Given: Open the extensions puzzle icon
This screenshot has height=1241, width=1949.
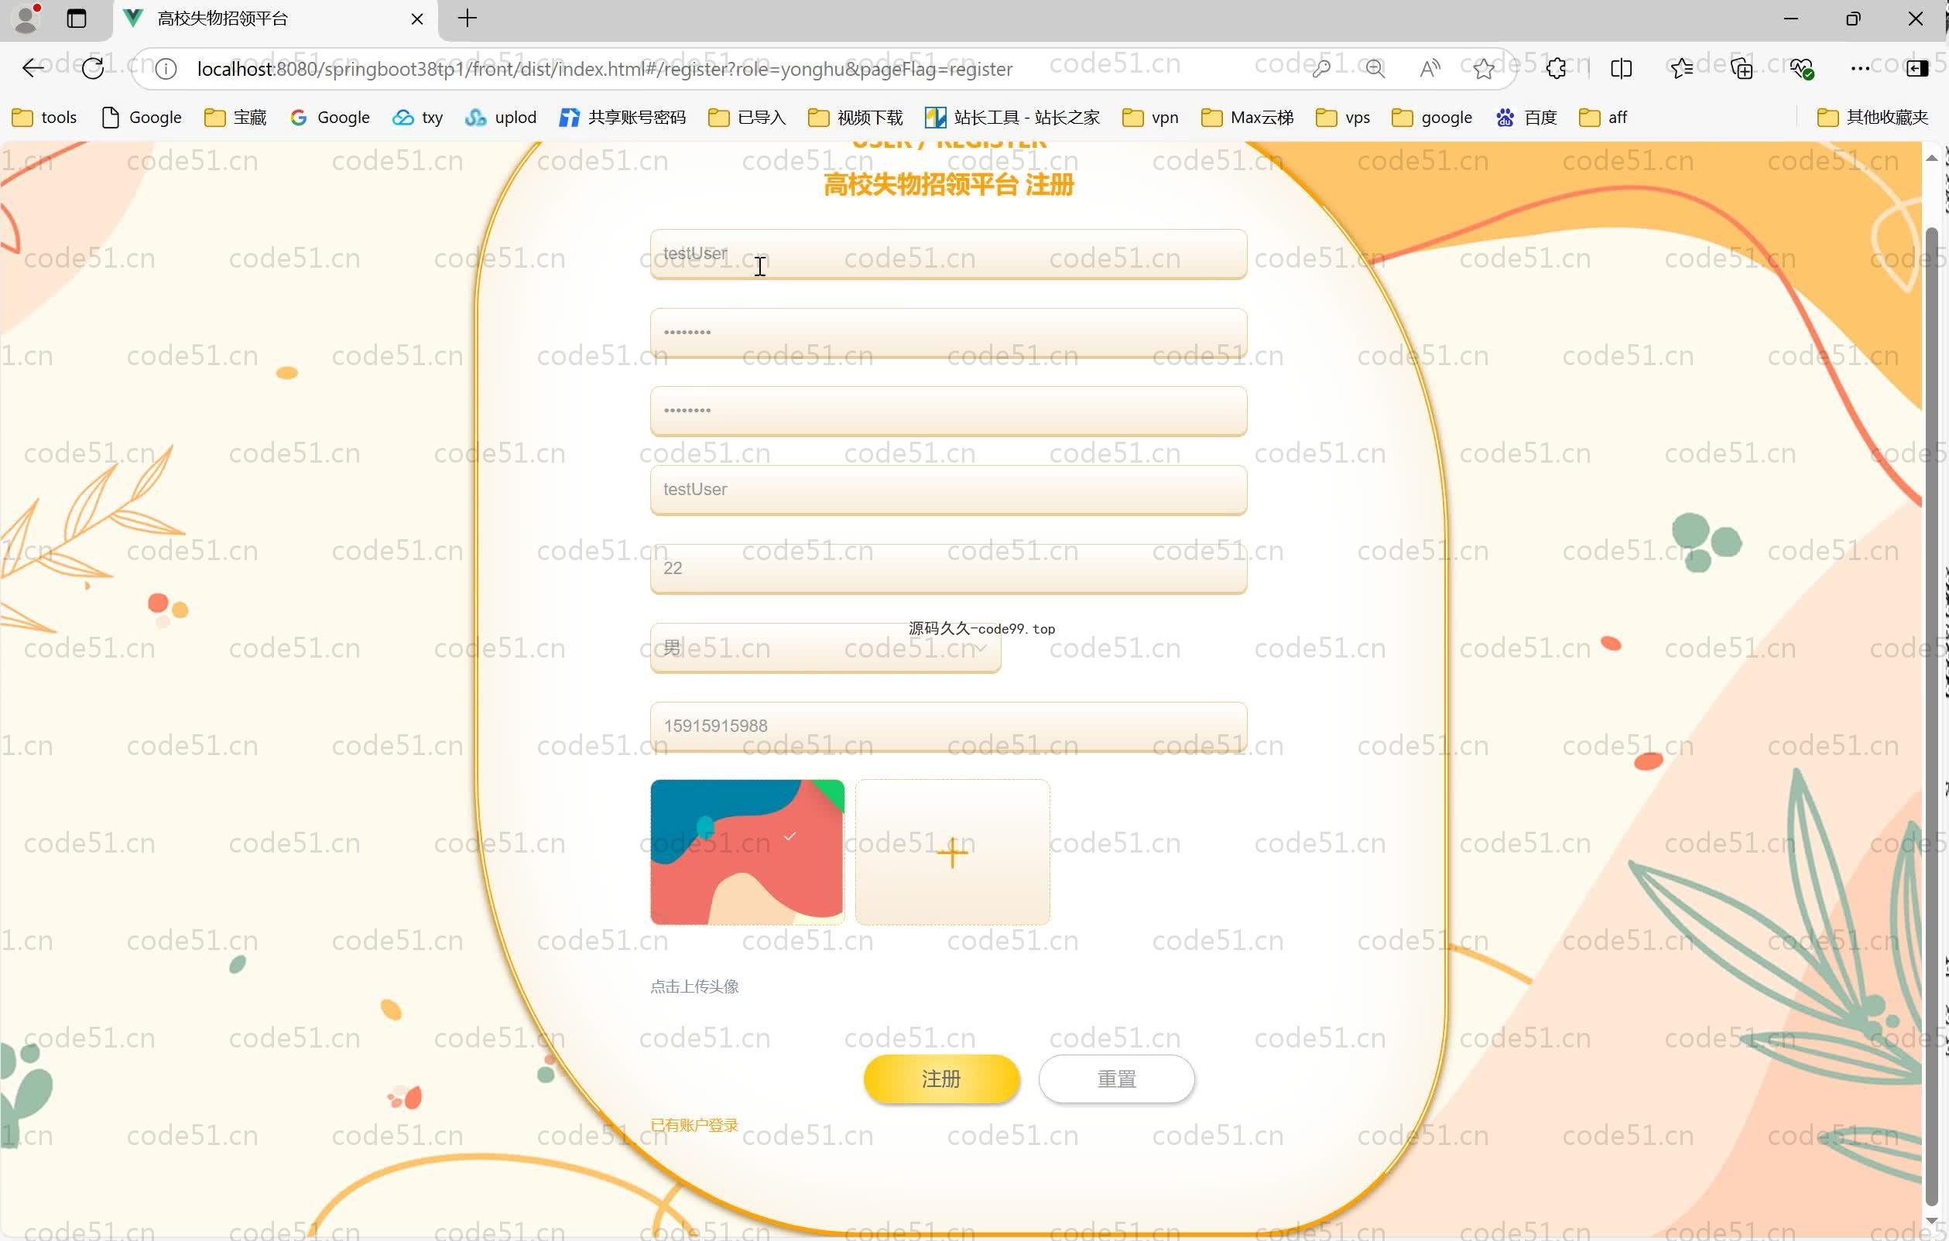Looking at the screenshot, I should point(1556,69).
